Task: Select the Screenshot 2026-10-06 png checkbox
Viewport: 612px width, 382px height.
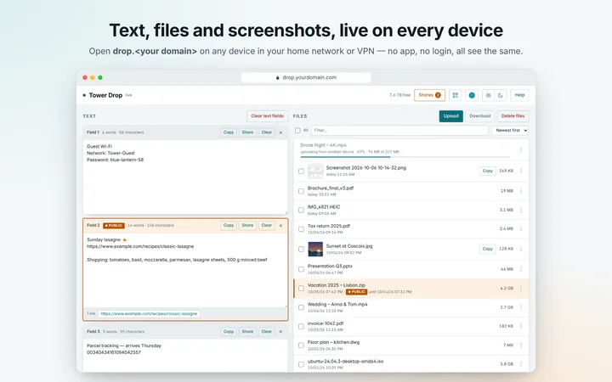Action: [x=301, y=171]
